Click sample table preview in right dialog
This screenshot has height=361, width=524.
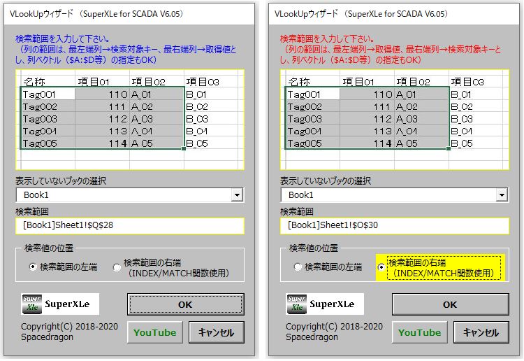coord(394,120)
